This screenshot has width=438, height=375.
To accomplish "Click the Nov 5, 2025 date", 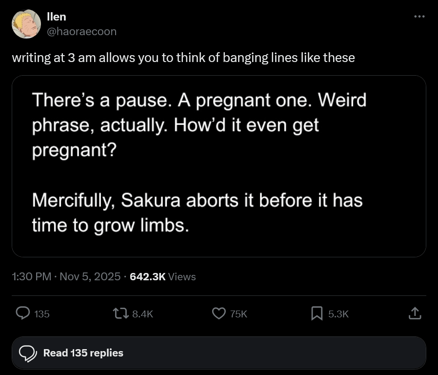I will pyautogui.click(x=91, y=276).
